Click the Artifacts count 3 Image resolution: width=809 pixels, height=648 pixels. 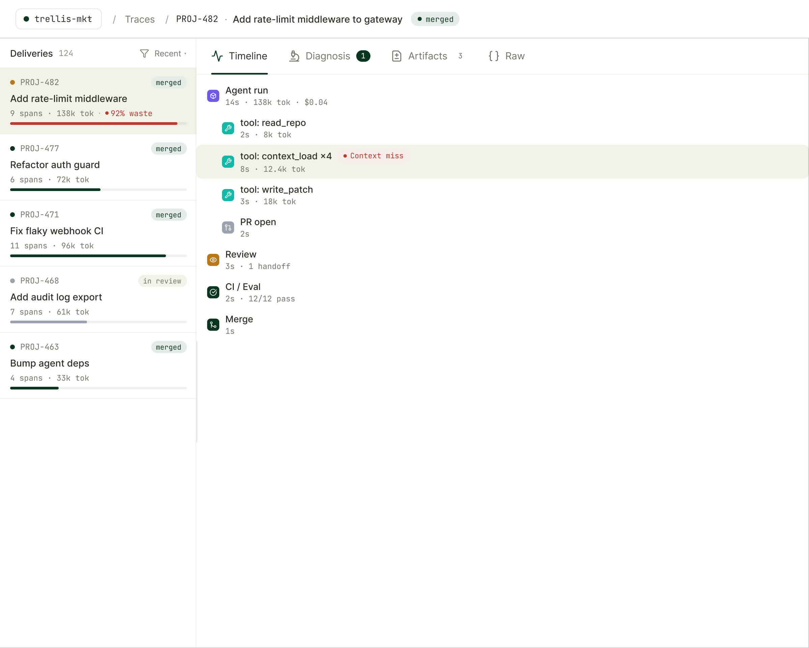pyautogui.click(x=460, y=56)
